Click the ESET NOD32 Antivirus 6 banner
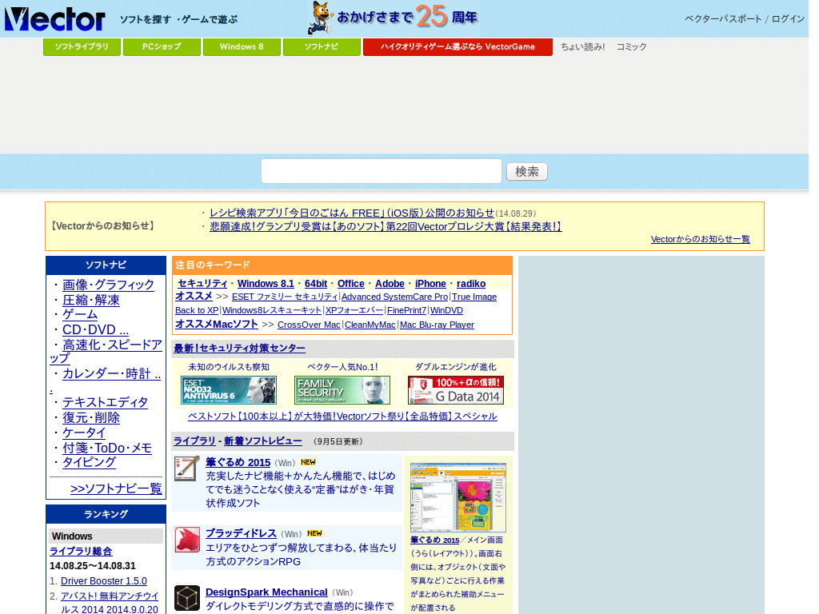 coord(229,390)
